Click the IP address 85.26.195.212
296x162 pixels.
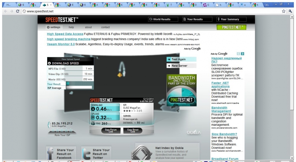[x=62, y=123]
